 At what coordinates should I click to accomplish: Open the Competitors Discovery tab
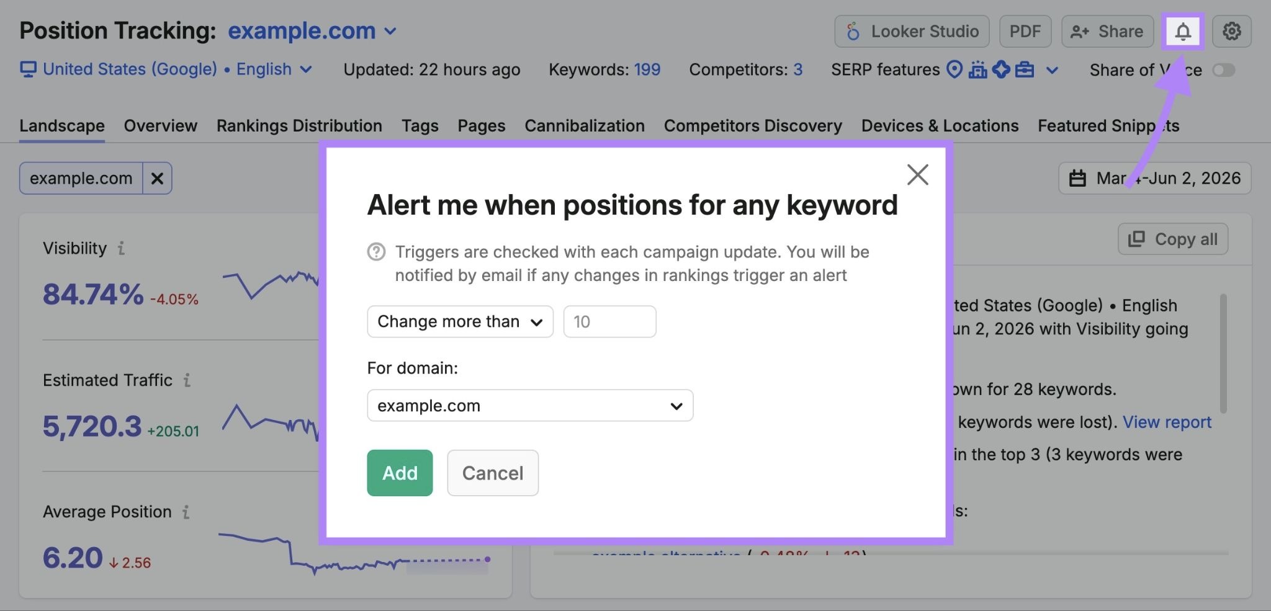coord(753,126)
